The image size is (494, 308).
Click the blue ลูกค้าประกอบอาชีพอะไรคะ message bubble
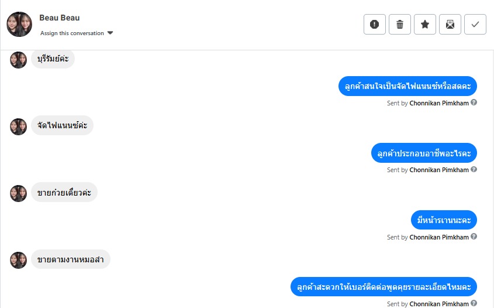tap(424, 153)
